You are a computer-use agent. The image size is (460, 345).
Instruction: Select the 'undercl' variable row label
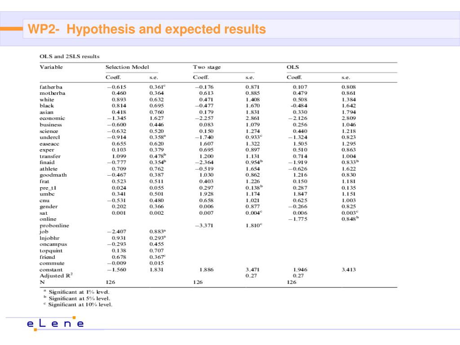click(x=49, y=137)
